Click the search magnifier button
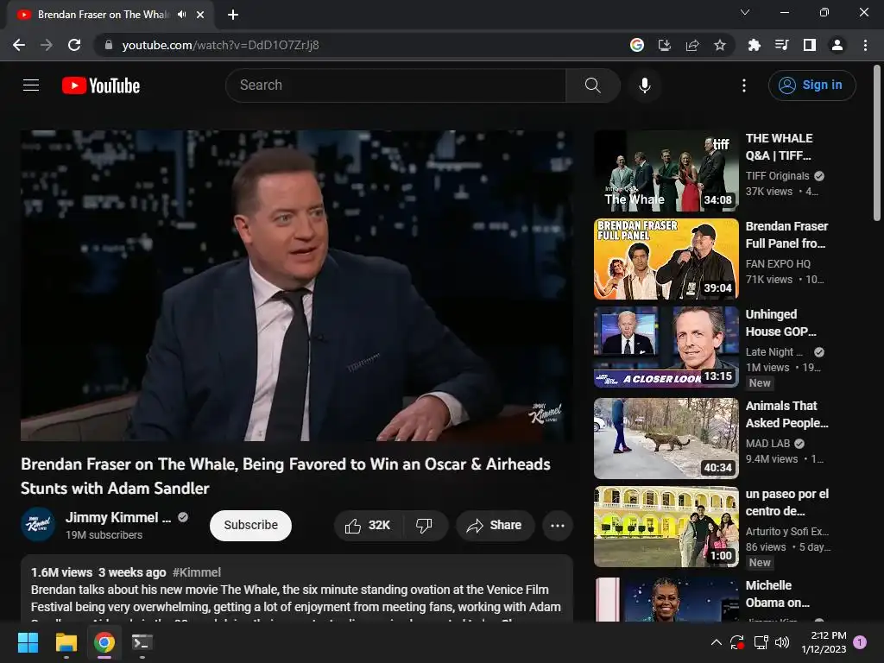This screenshot has height=663, width=884. tap(592, 85)
